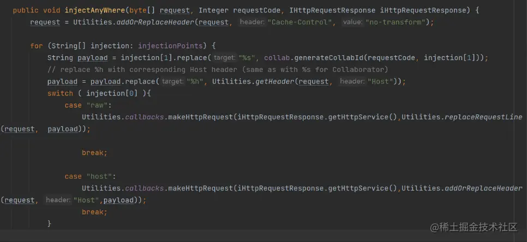Screen dimensions: 527x242
Task: Click the getHeader method call
Action: 276,82
